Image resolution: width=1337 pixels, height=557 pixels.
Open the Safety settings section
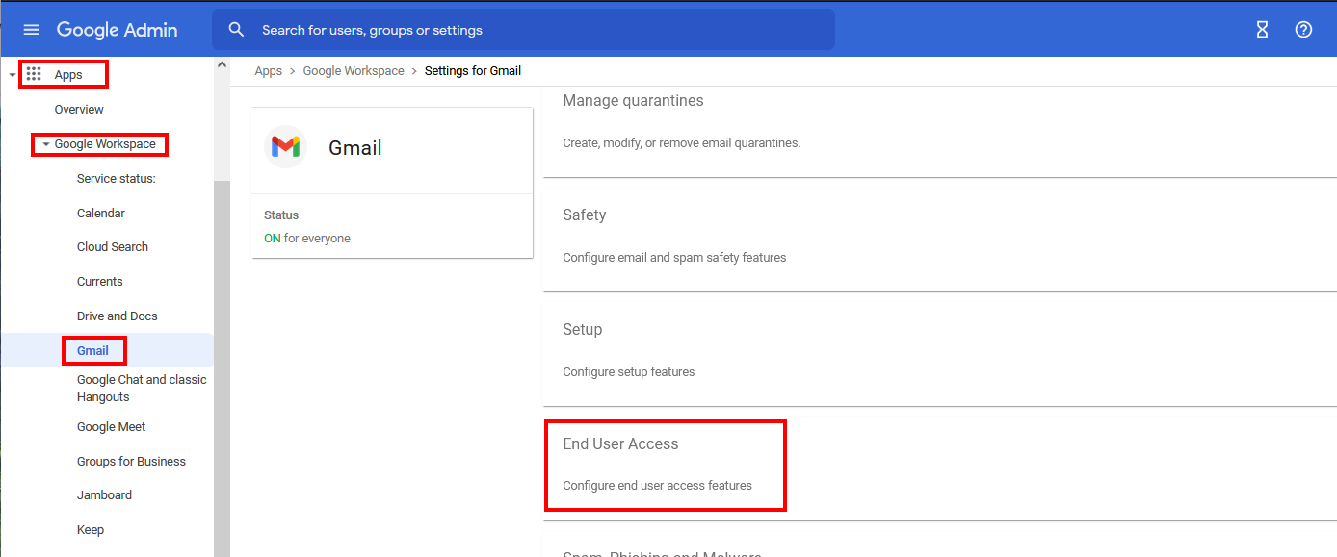click(x=939, y=236)
